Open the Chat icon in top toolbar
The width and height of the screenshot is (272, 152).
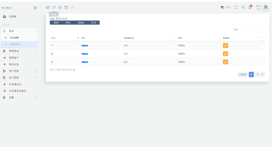pos(54,7)
